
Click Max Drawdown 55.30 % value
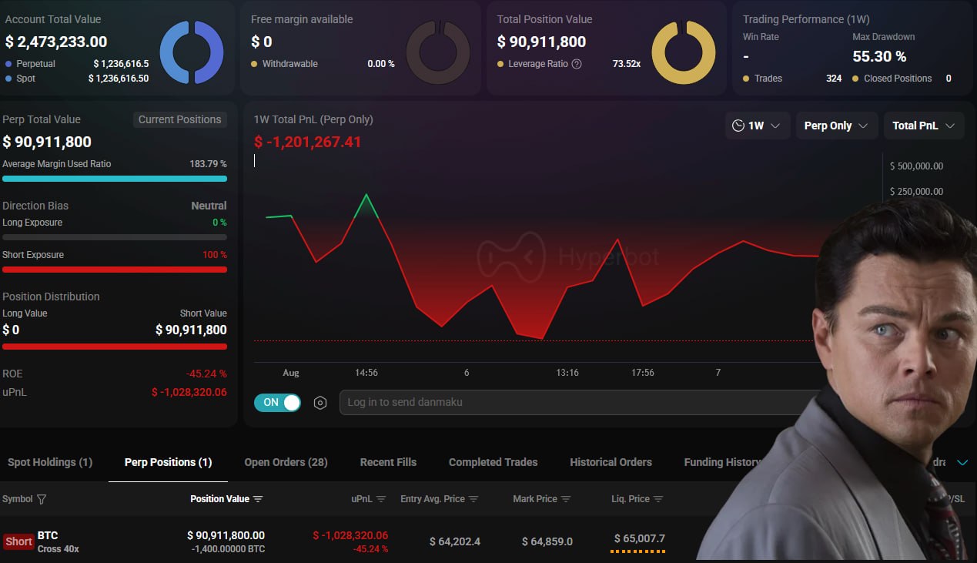[x=879, y=56]
